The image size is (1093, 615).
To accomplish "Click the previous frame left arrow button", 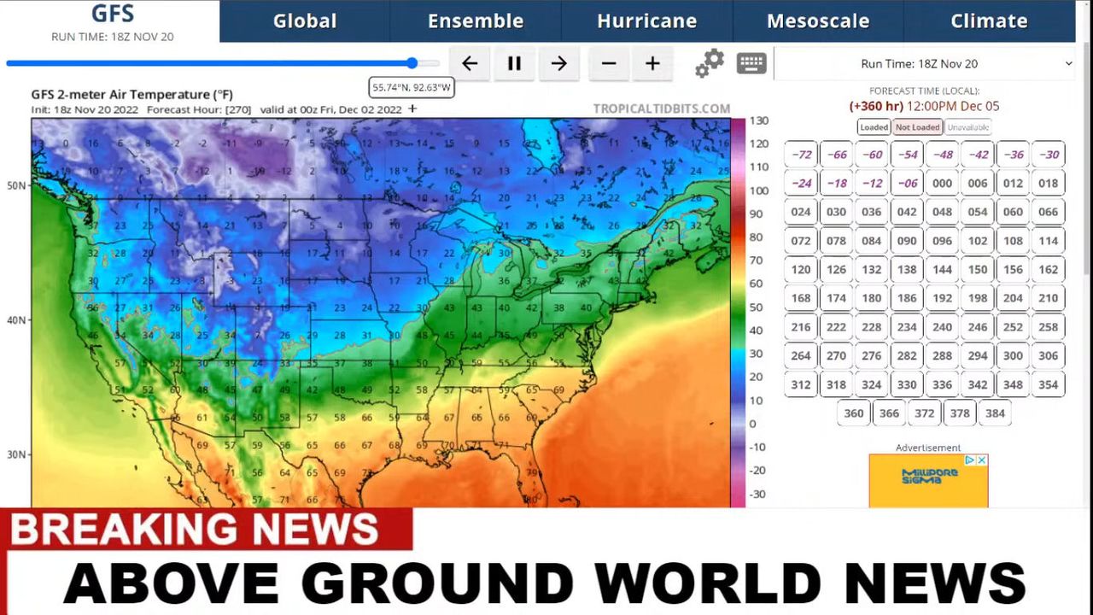I will tap(470, 64).
